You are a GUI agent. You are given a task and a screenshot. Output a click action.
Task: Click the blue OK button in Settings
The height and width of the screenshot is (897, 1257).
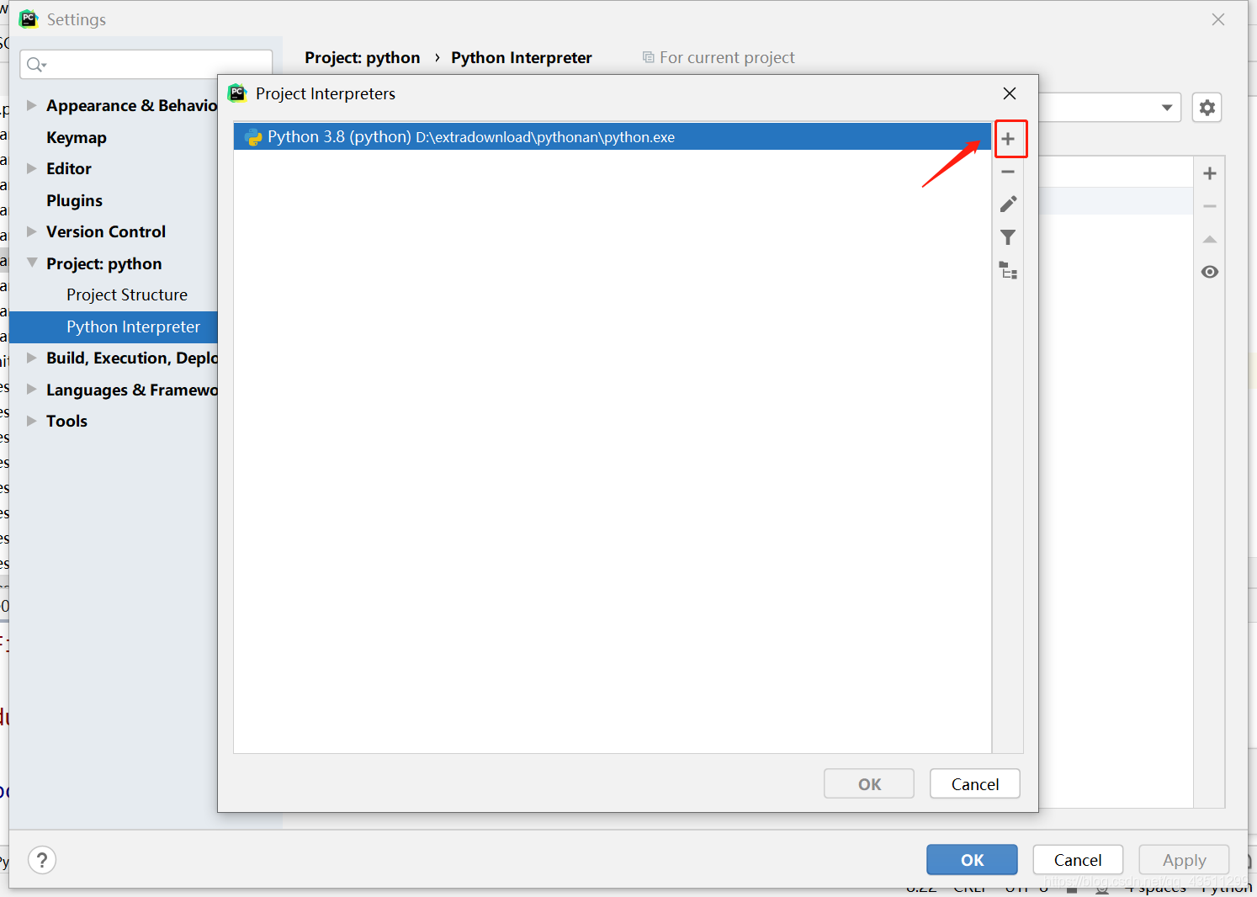[972, 860]
